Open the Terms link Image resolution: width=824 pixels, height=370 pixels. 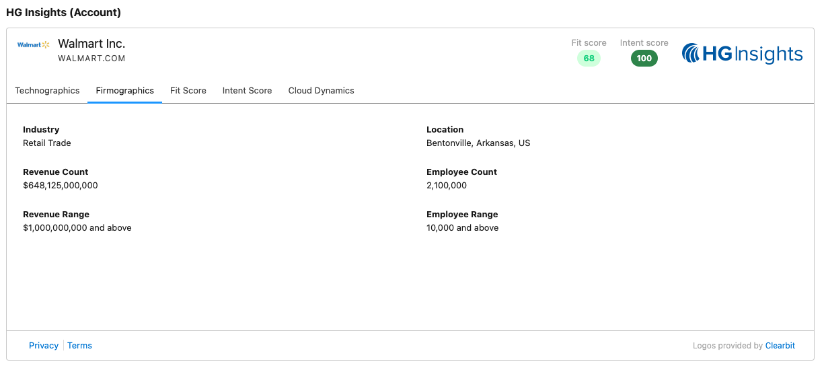click(x=79, y=345)
